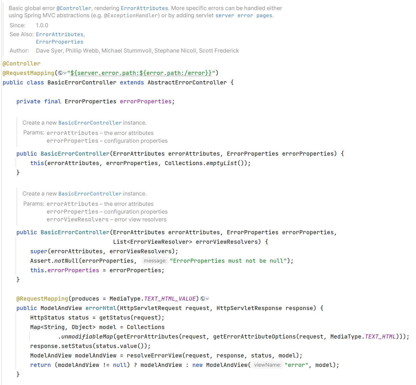Click AbstractErrorController in the class declaration
The height and width of the screenshot is (385, 416).
pos(187,82)
